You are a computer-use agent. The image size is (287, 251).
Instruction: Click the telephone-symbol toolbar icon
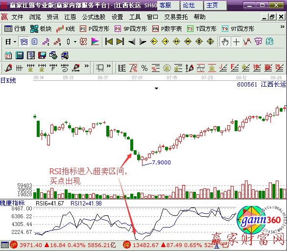[x=24, y=42]
